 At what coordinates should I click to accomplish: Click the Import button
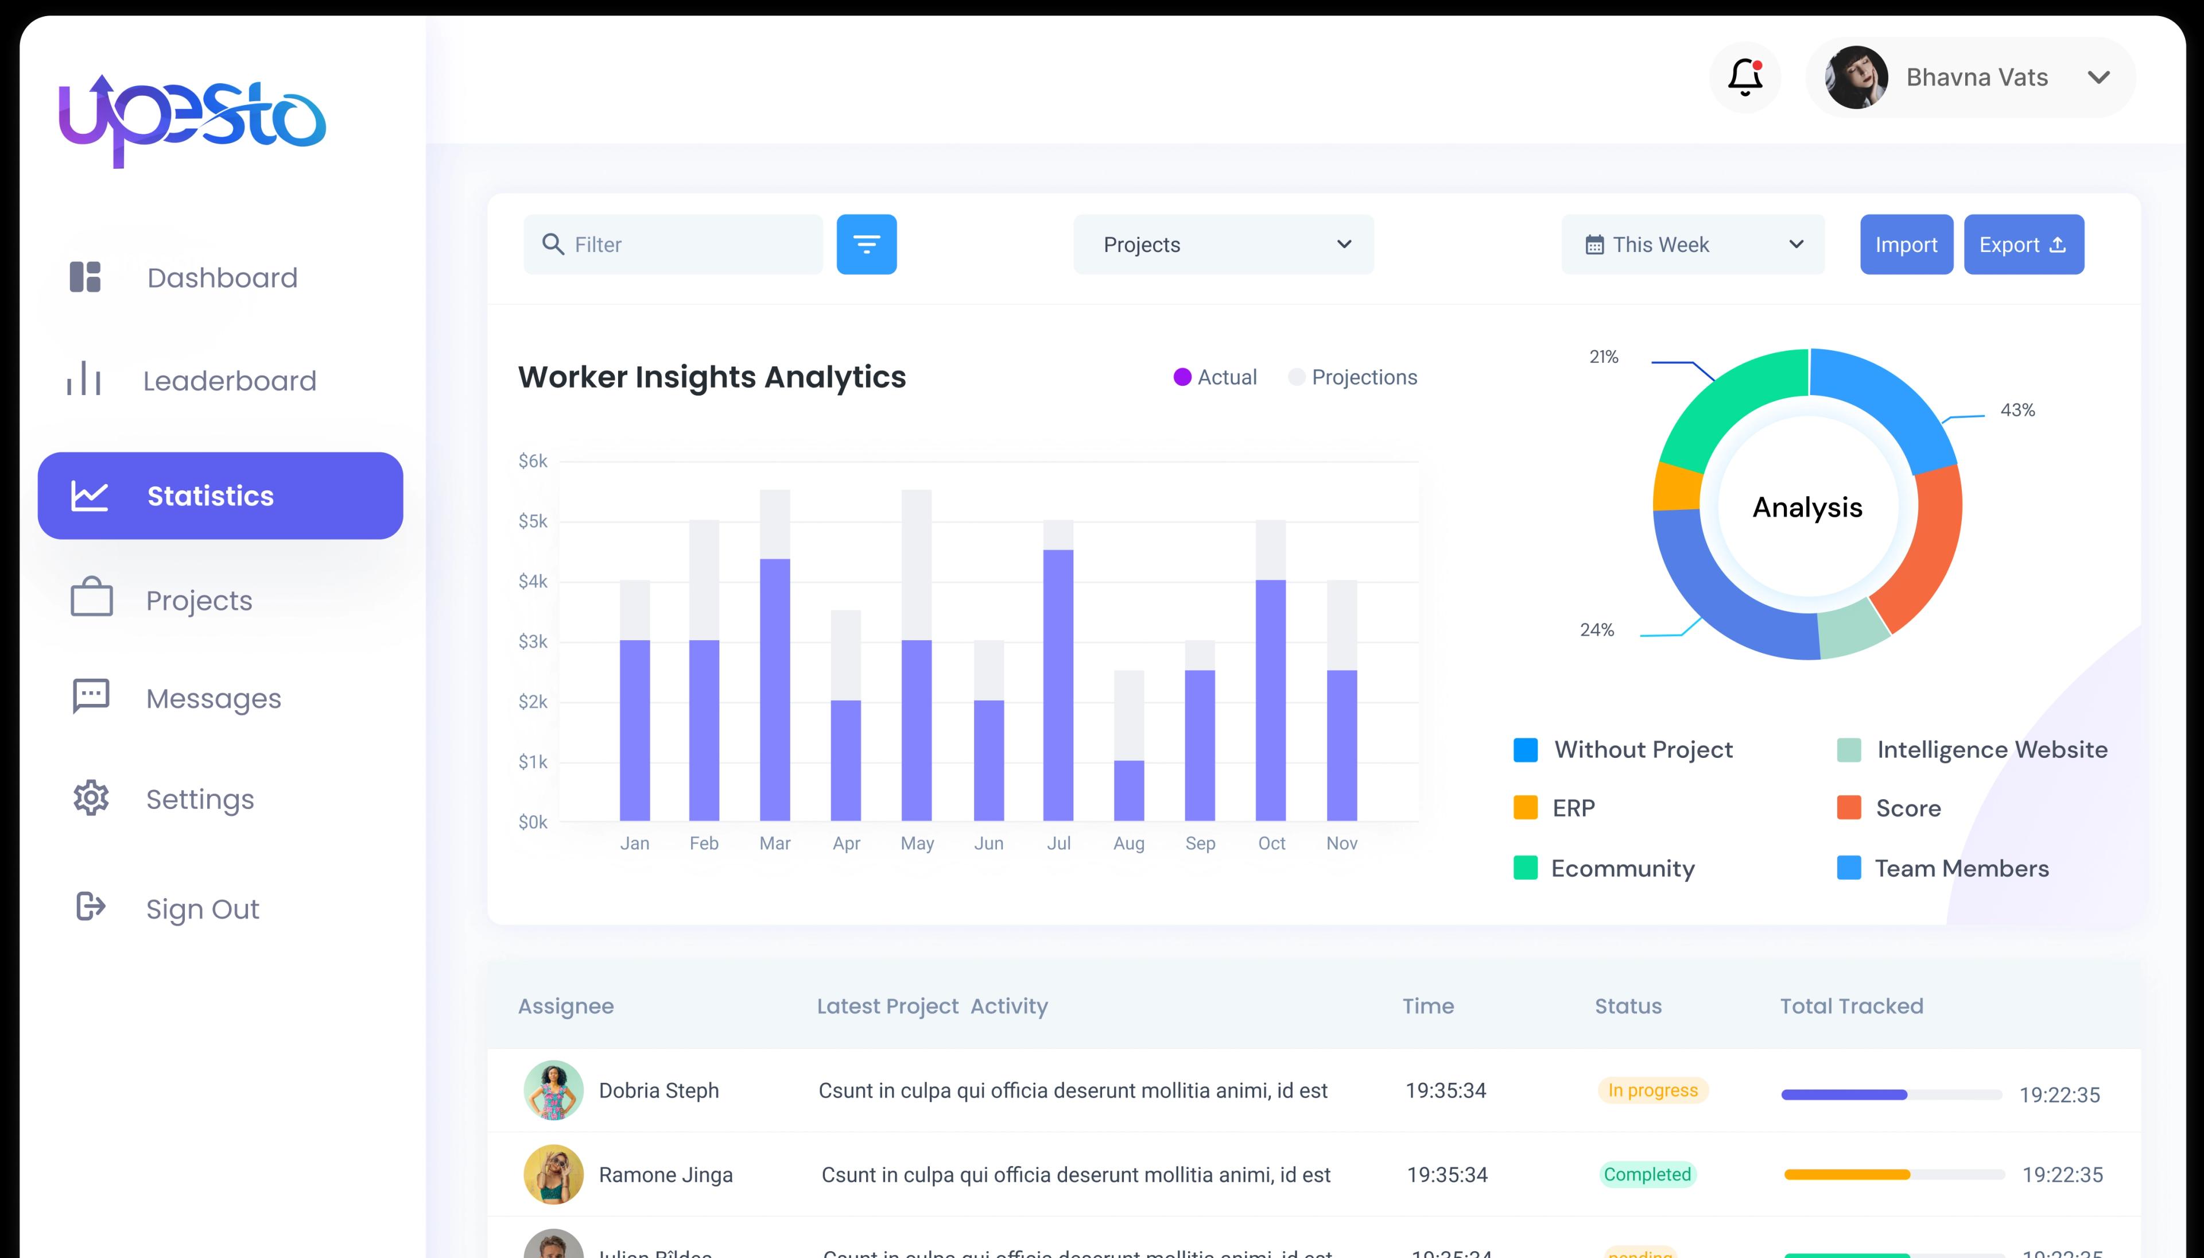(1906, 245)
